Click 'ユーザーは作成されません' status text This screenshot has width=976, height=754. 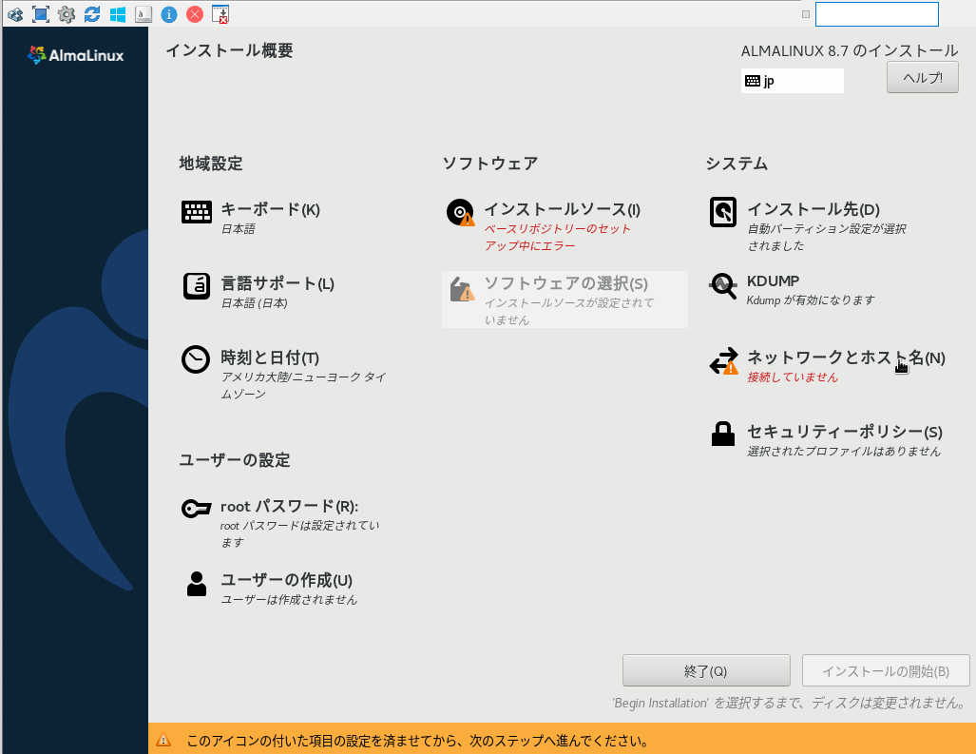(289, 599)
